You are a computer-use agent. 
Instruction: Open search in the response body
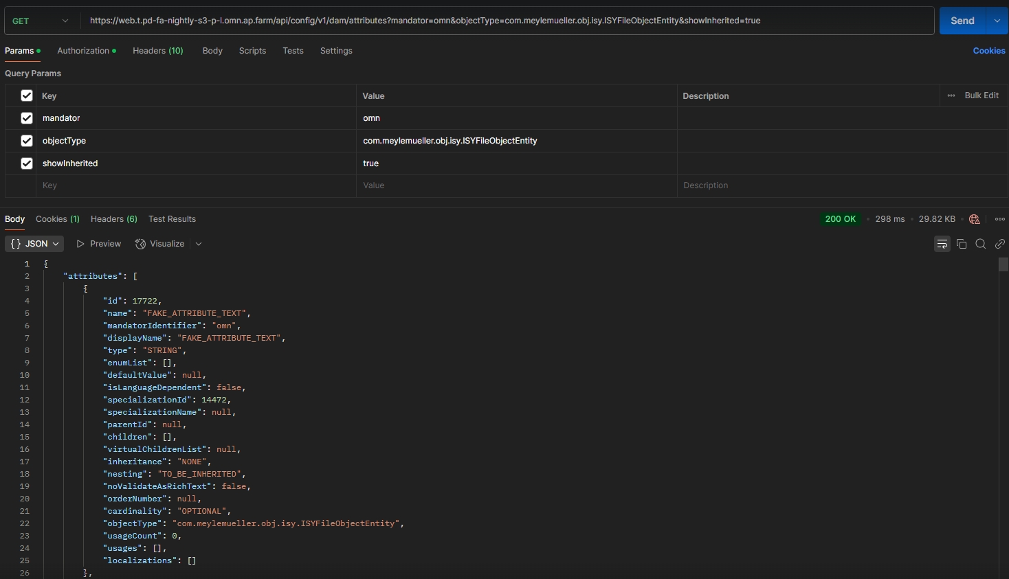pyautogui.click(x=981, y=244)
